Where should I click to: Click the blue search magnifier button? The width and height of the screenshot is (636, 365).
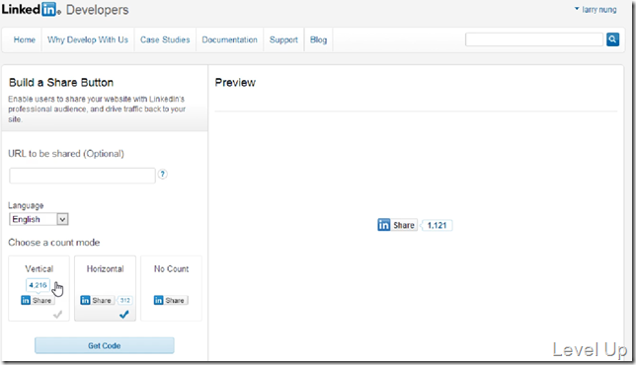[612, 39]
